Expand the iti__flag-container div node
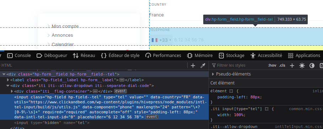 click(x=12, y=91)
